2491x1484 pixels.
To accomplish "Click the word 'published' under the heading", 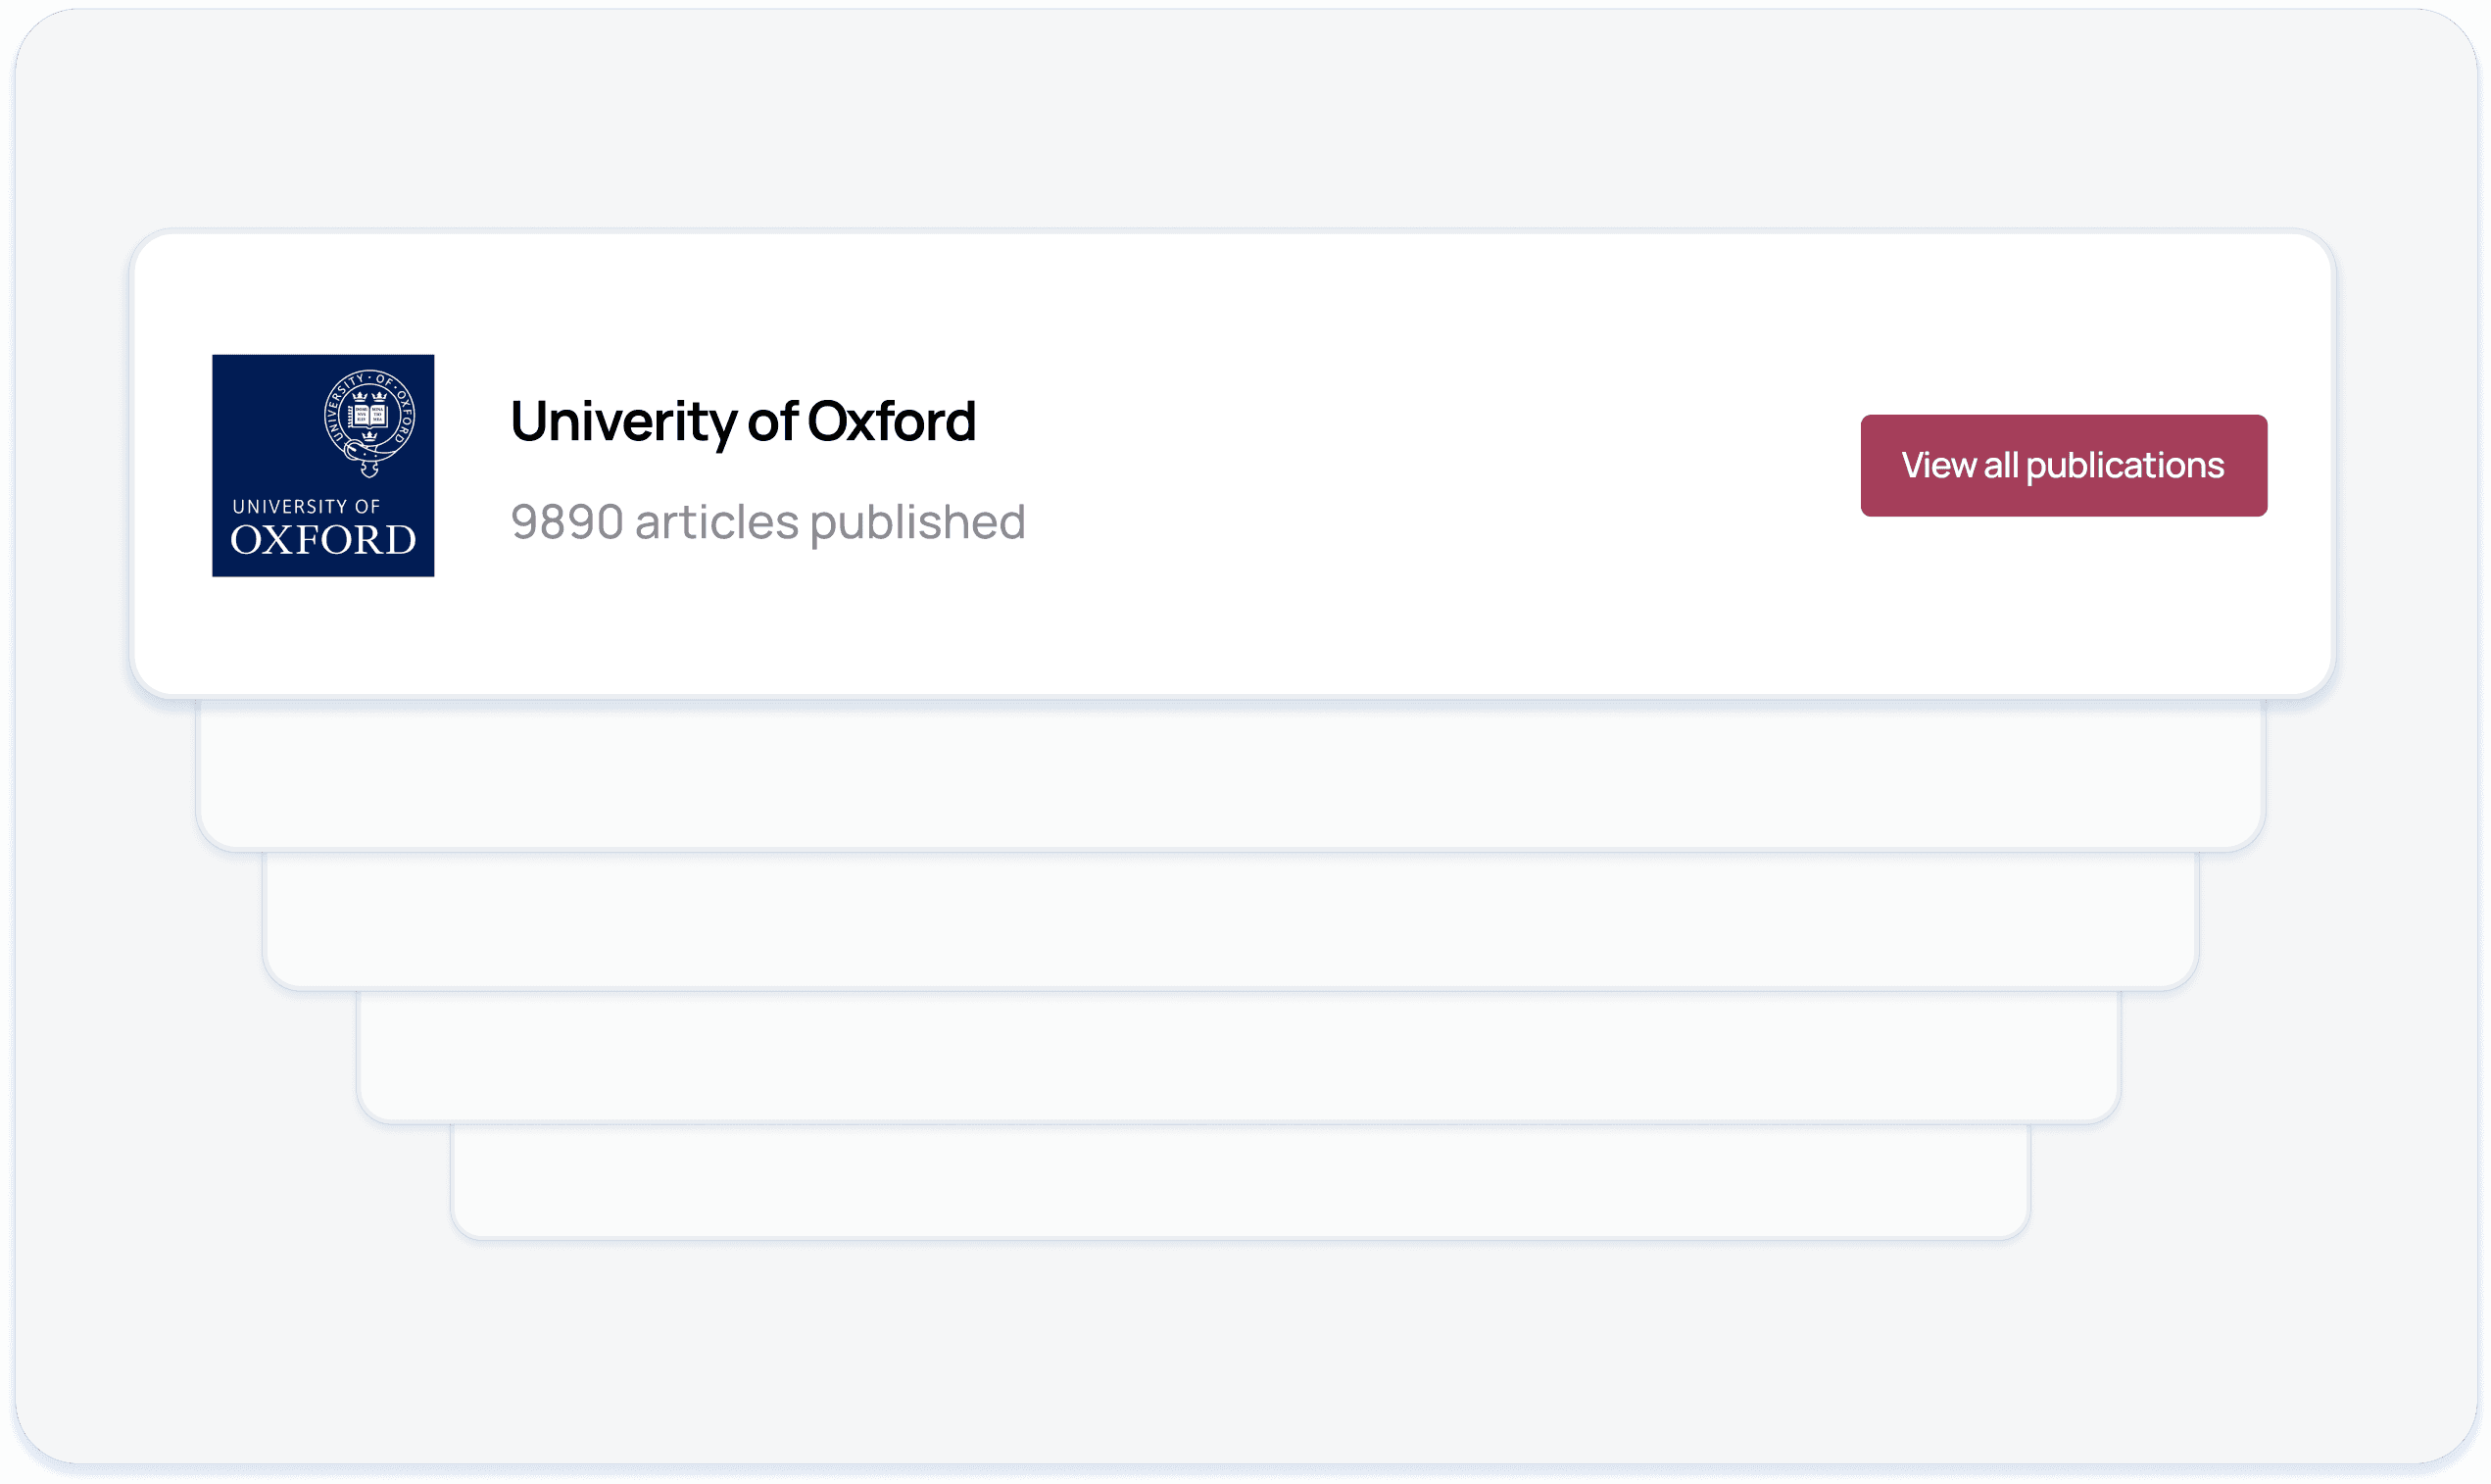I will point(917,522).
